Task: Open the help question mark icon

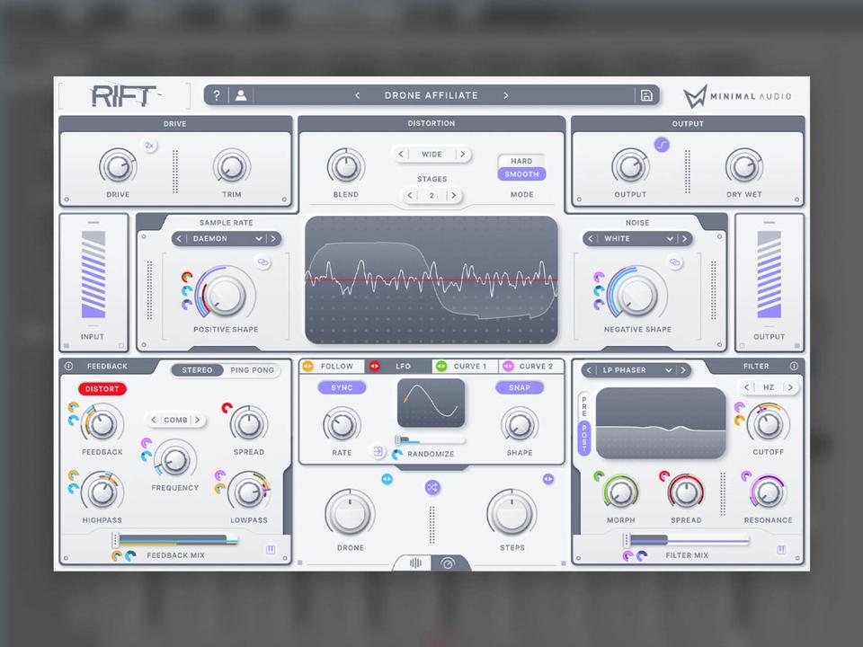Action: (x=217, y=95)
